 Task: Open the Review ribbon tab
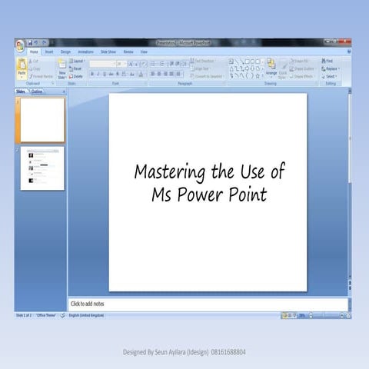(128, 52)
